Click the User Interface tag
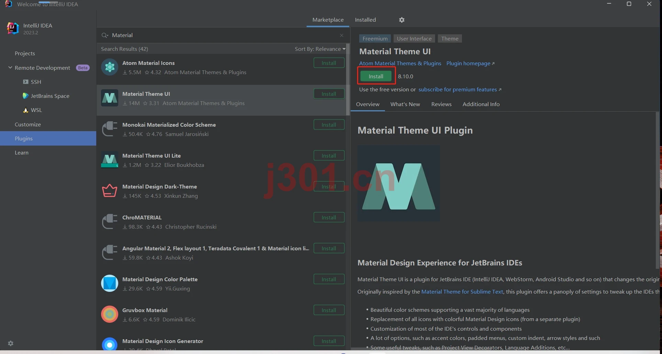This screenshot has height=354, width=662. click(x=414, y=38)
